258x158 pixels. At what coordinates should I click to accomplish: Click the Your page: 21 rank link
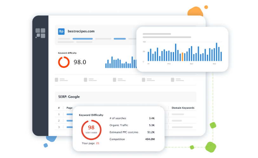coord(91,143)
